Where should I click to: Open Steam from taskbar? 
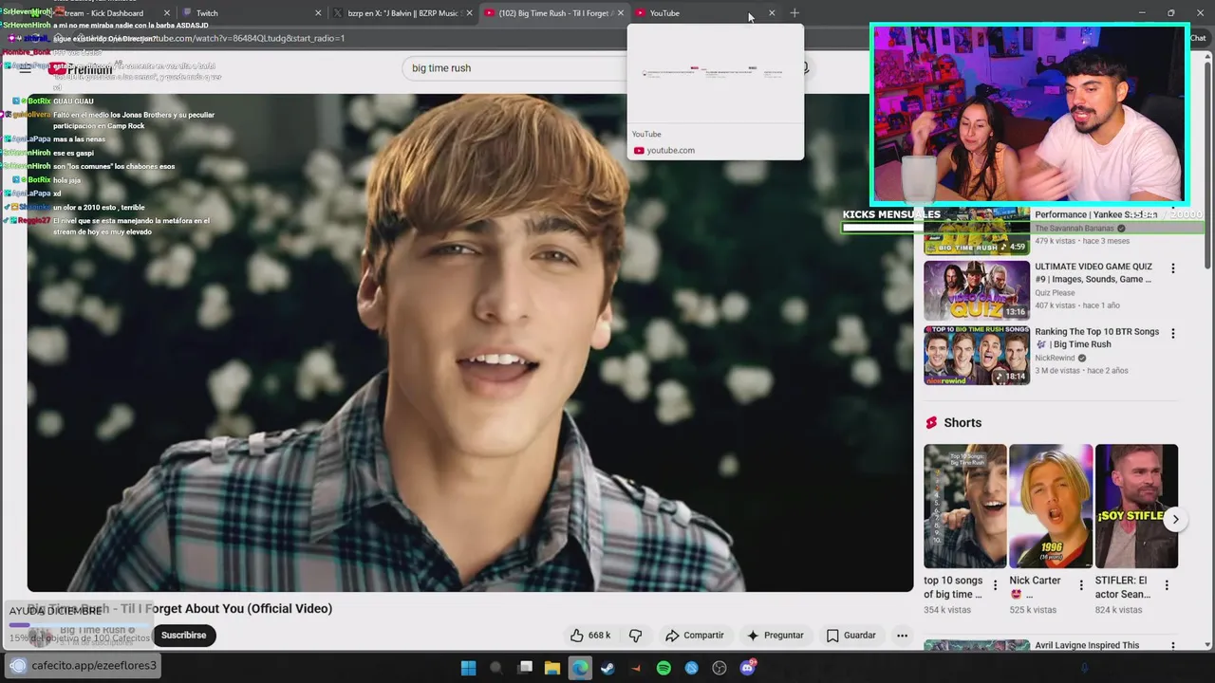pyautogui.click(x=607, y=668)
